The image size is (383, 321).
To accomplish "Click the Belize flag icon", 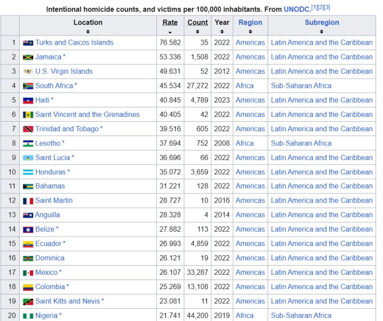I will [28, 230].
